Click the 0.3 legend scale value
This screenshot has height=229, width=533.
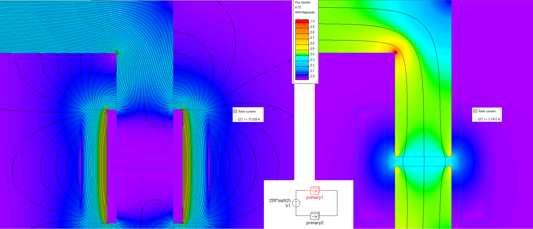[x=312, y=60]
